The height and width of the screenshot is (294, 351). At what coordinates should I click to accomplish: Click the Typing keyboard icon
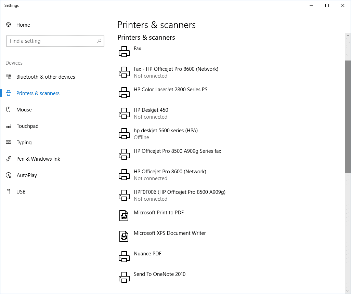click(9, 142)
